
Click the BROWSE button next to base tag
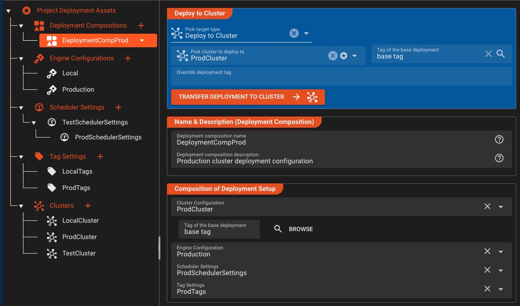click(x=301, y=229)
